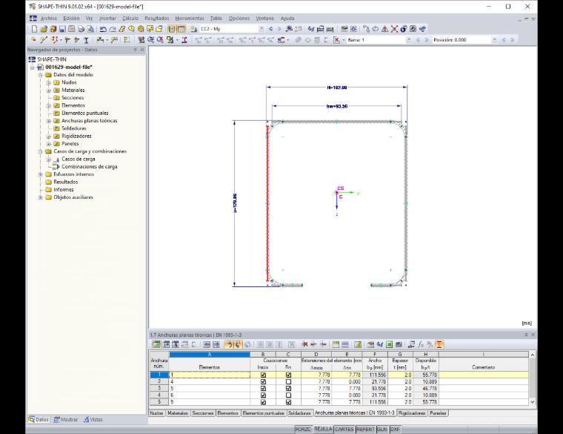Click the red X delete row icon in table toolbar
Viewport: 563px width, 434px height.
[304, 344]
